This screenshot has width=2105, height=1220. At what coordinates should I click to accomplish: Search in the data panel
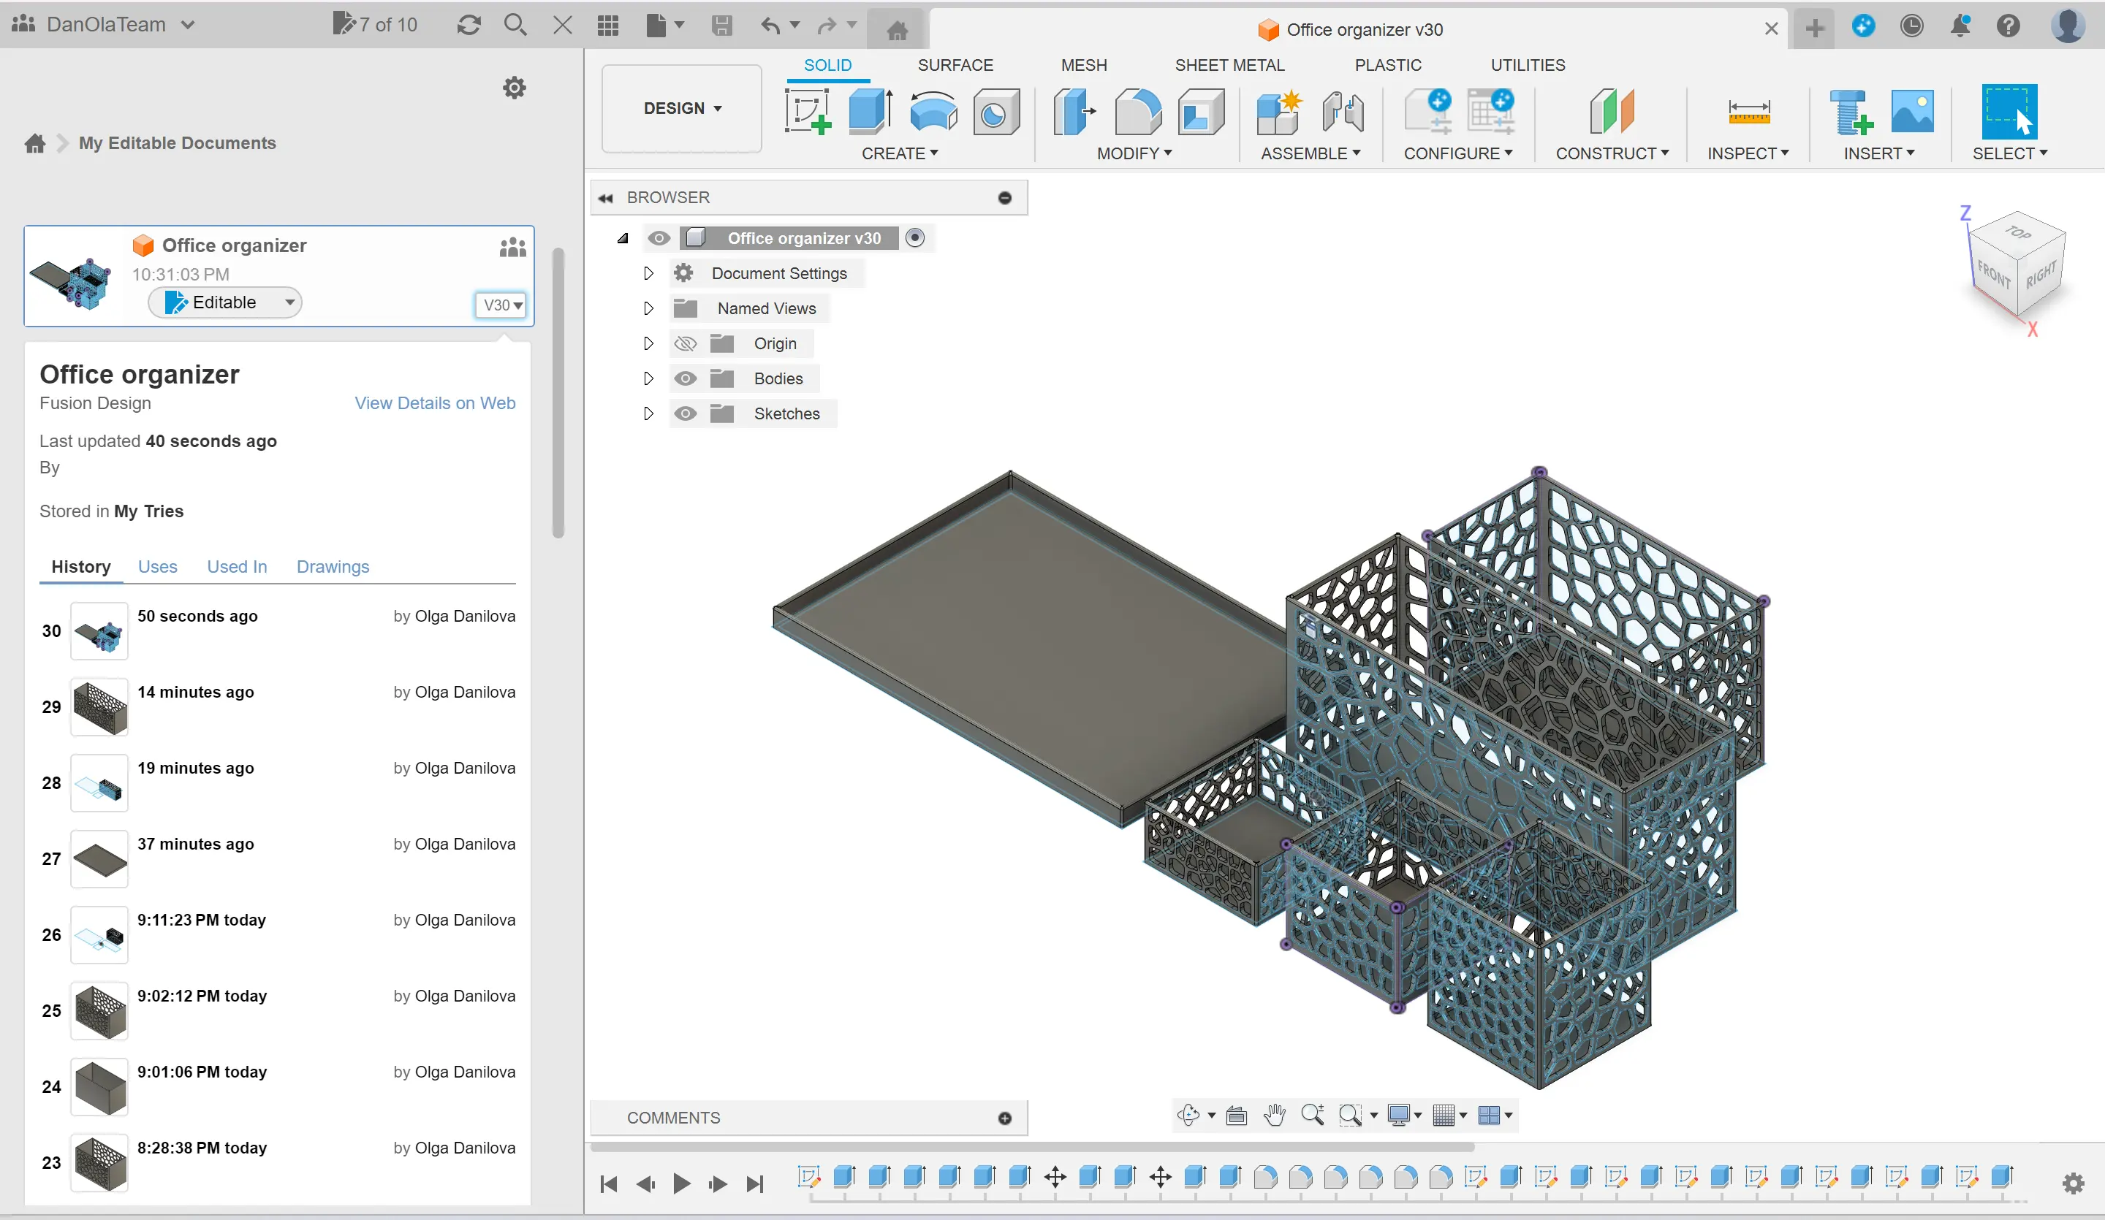(515, 25)
